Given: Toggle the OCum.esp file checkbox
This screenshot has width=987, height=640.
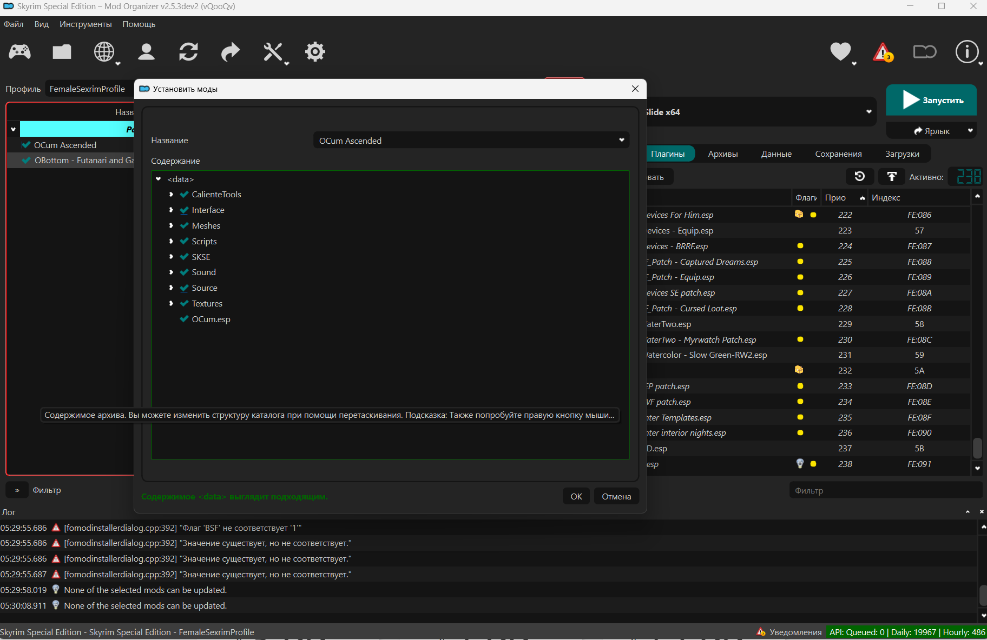Looking at the screenshot, I should point(184,319).
